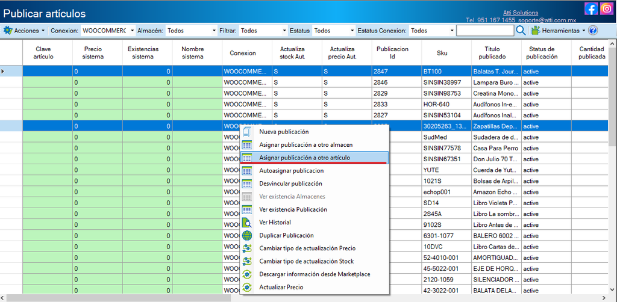Expand the Filtrar combo box
This screenshot has height=302, width=617.
[284, 30]
